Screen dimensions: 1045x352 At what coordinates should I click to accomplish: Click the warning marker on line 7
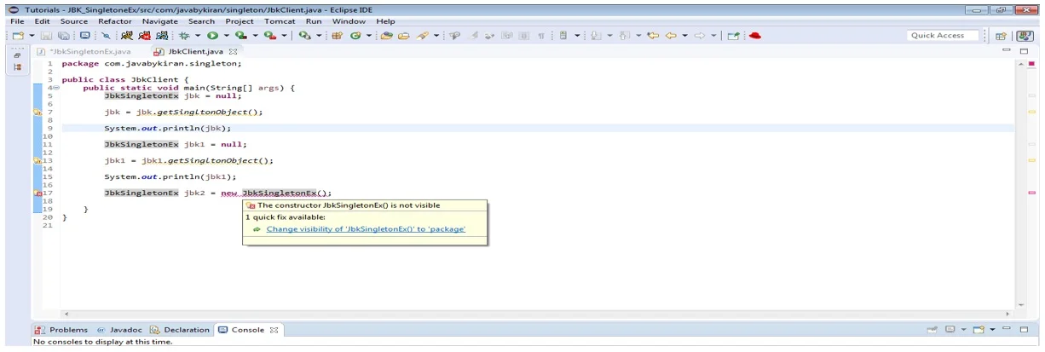point(38,112)
